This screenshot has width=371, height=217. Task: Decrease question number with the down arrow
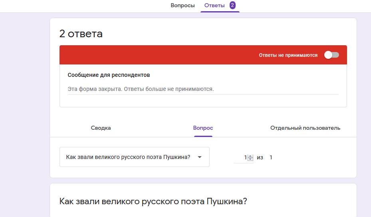tap(250, 159)
